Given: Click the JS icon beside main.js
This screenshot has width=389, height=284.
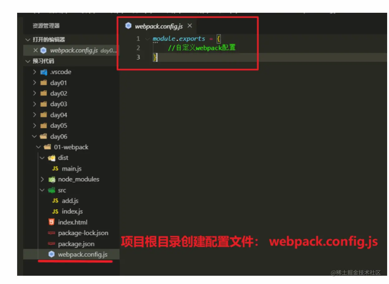Looking at the screenshot, I should [x=55, y=169].
